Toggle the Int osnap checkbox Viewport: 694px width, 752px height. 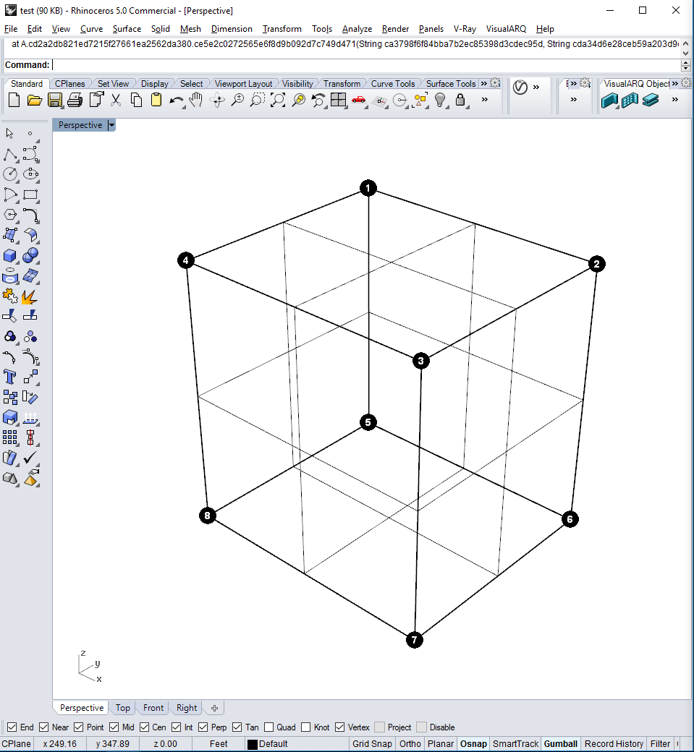coord(176,727)
